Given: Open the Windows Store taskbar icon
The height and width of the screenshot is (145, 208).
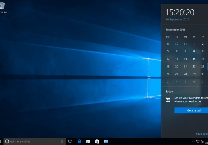Looking at the screenshot, I should pyautogui.click(x=97, y=141).
